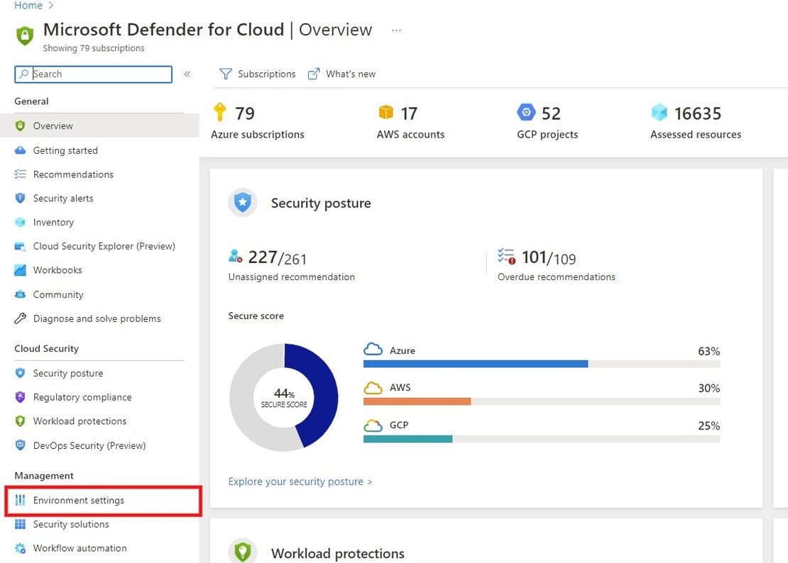This screenshot has width=788, height=563.
Task: Click the AWS accounts cube icon
Action: pos(386,112)
